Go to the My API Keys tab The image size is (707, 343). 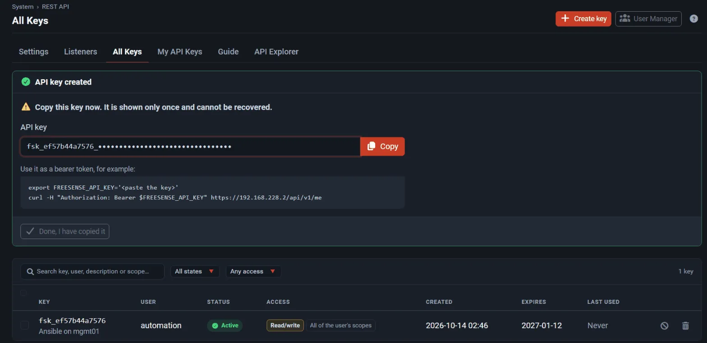coord(179,52)
